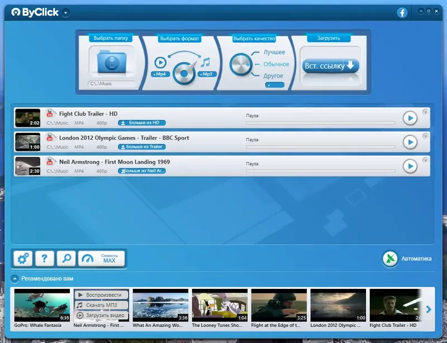Click the Больше из HD button
This screenshot has width=447, height=343.
click(x=142, y=122)
